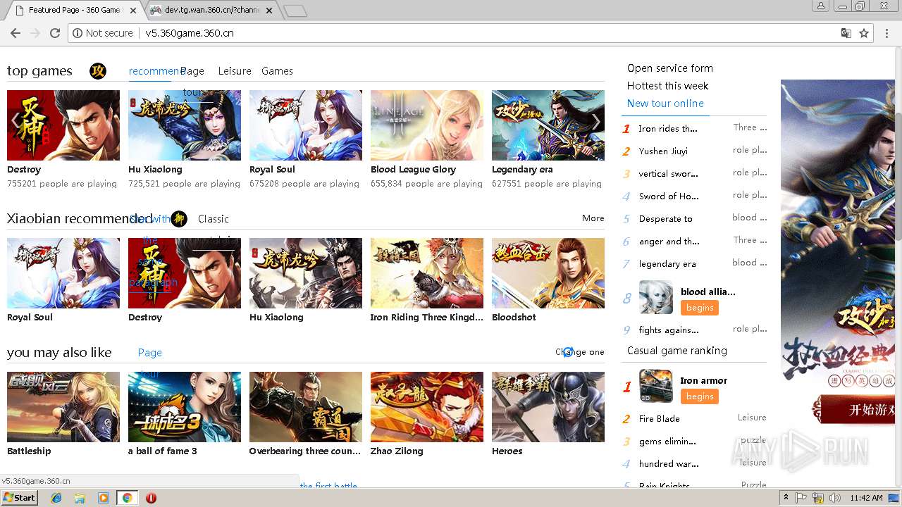Screen dimensions: 902x507
Task: Open Bloodshot game thumbnail
Action: 548,273
